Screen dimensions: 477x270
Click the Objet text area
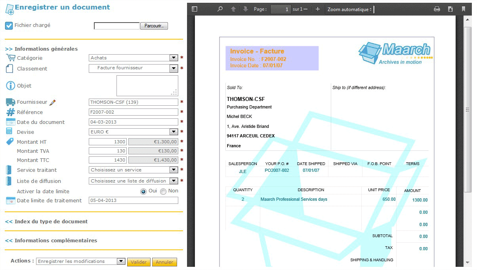coord(147,86)
